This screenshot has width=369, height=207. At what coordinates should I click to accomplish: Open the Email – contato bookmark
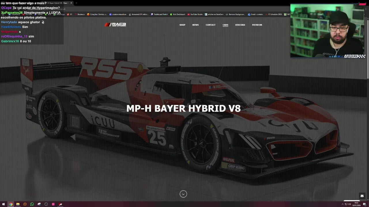(255, 14)
